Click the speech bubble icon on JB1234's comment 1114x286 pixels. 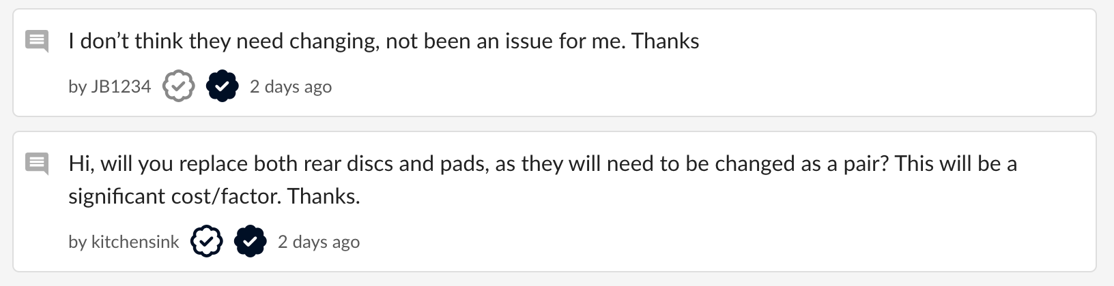pyautogui.click(x=37, y=42)
